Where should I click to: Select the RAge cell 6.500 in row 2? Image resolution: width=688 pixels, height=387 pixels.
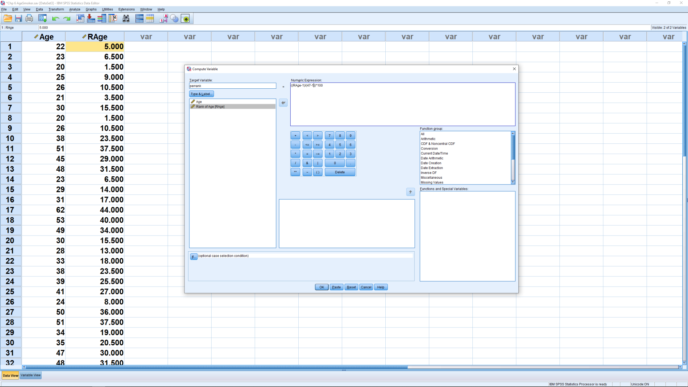point(95,57)
